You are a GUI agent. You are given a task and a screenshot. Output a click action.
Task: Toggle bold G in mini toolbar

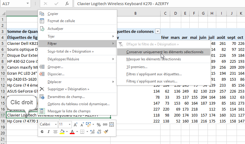tap(42, 132)
